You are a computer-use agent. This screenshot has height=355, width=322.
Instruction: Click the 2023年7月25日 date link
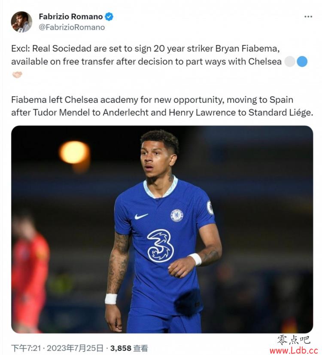[75, 348]
